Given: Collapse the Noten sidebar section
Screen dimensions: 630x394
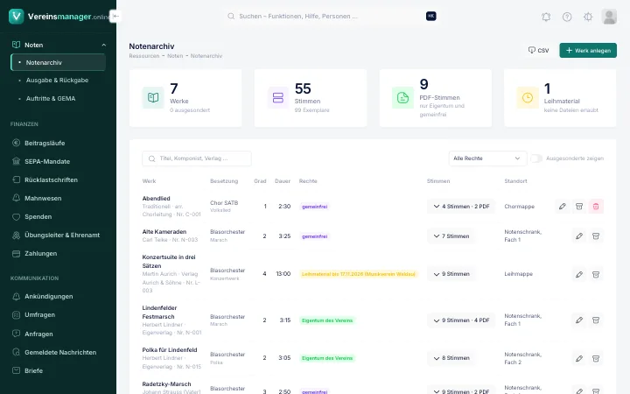Looking at the screenshot, I should [59, 45].
